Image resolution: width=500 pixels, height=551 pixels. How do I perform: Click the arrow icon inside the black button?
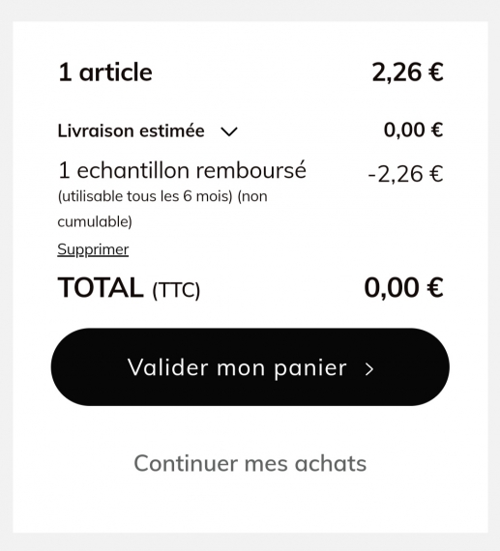click(x=368, y=369)
